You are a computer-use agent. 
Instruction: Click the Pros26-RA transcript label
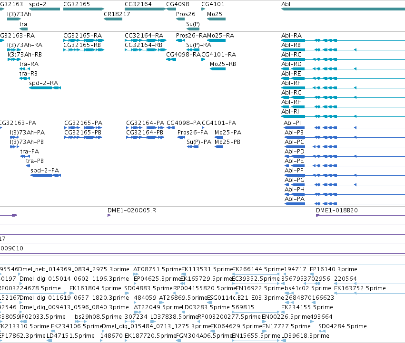pos(192,35)
